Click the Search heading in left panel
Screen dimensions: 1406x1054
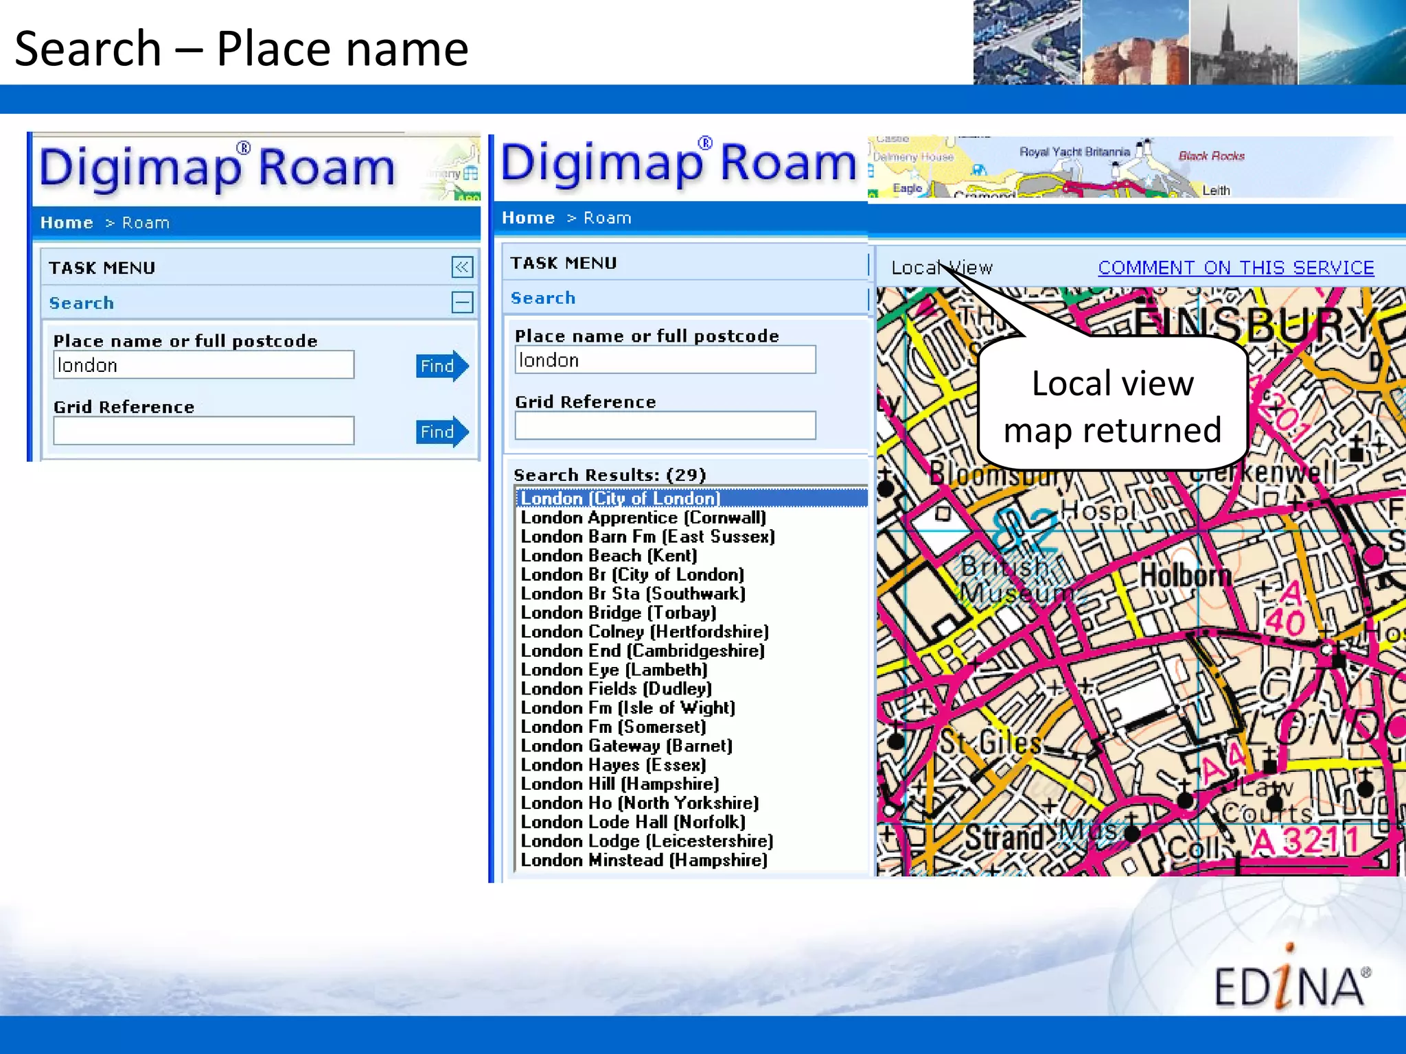click(82, 303)
